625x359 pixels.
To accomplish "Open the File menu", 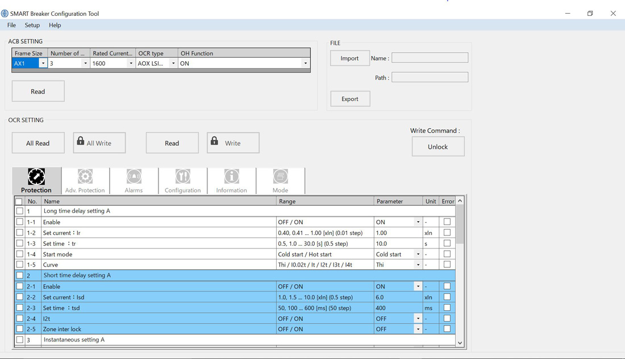I will 11,25.
